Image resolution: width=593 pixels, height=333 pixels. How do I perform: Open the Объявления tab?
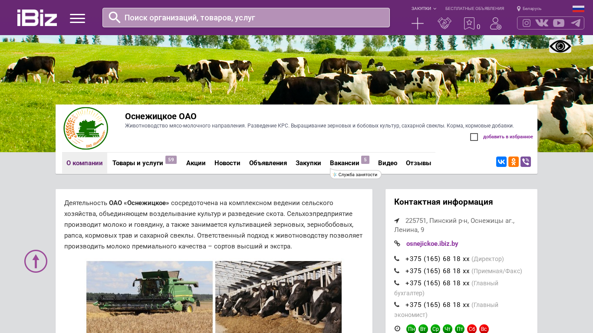click(268, 163)
